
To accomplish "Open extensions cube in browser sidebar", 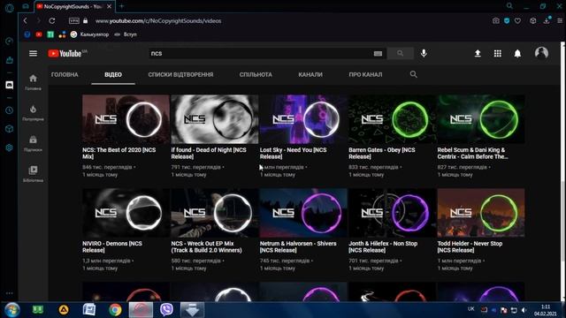I will [10, 129].
